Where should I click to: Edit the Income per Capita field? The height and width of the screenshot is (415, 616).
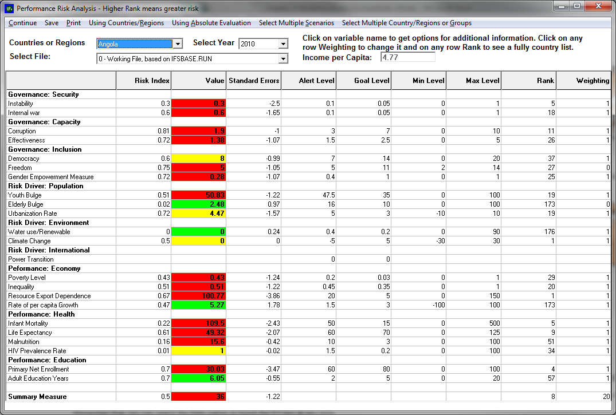coord(407,57)
